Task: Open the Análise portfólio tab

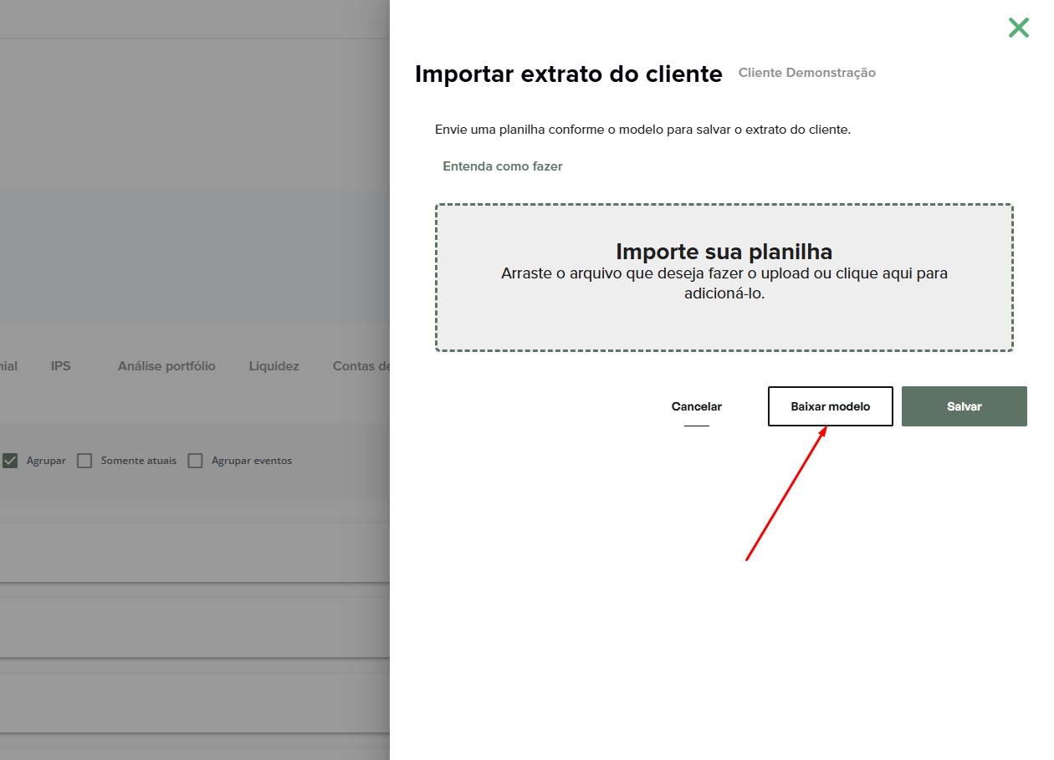Action: pyautogui.click(x=166, y=366)
